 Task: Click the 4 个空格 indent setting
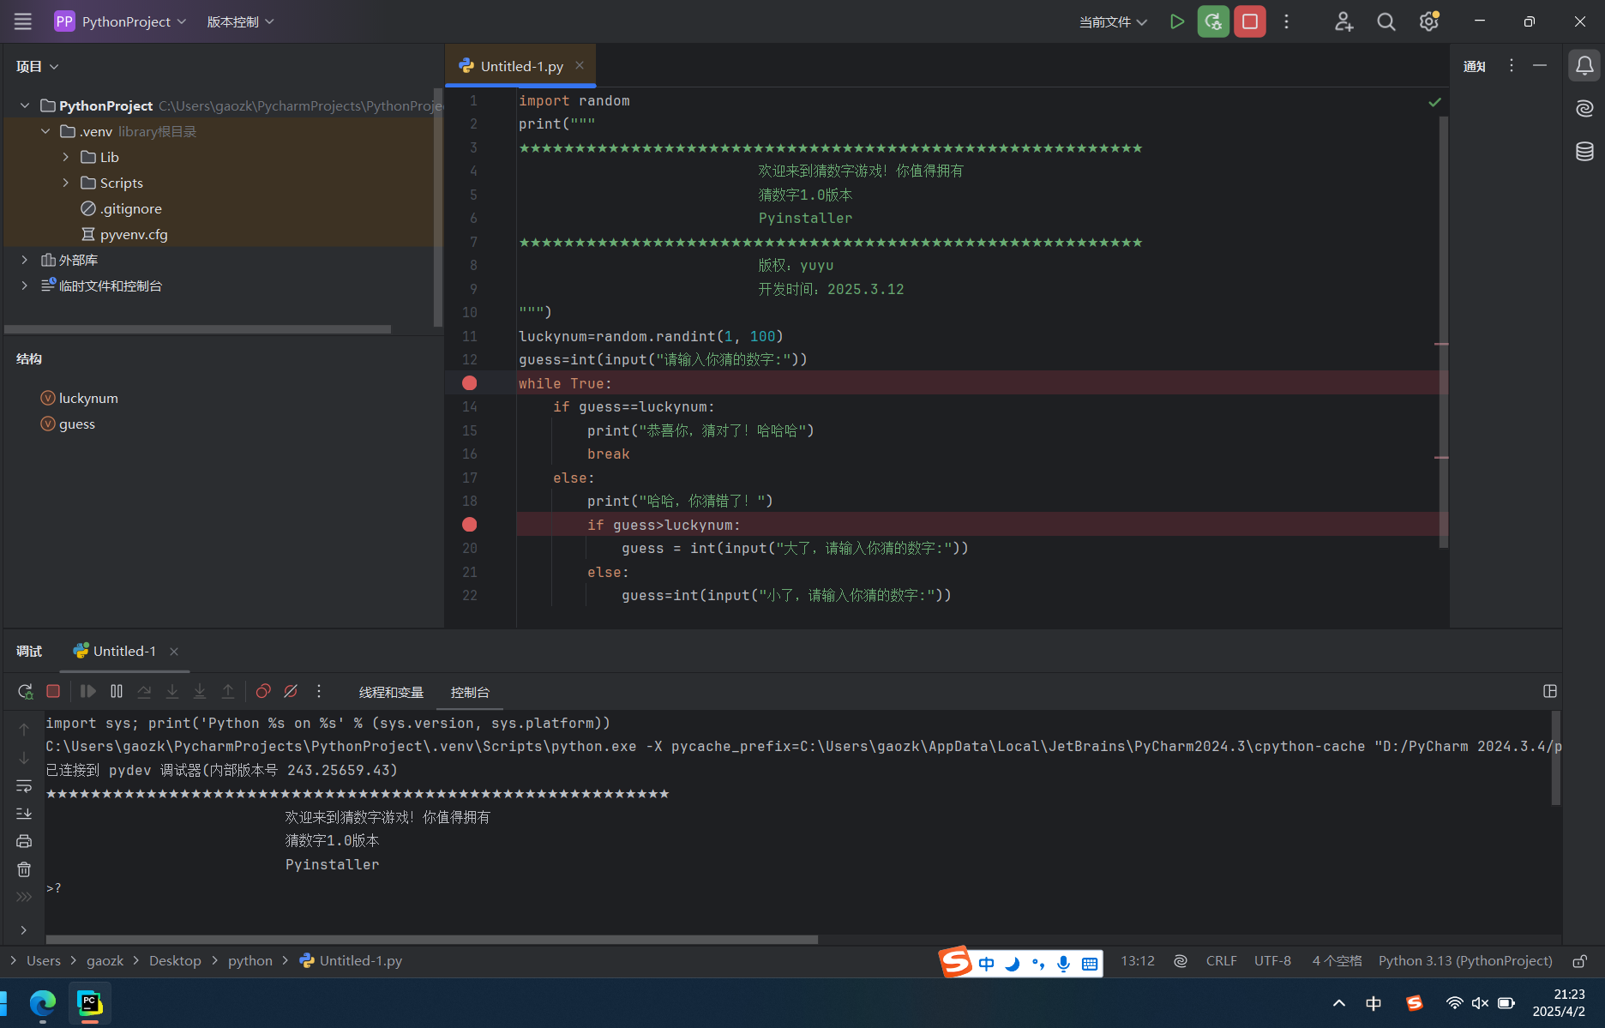tap(1337, 961)
